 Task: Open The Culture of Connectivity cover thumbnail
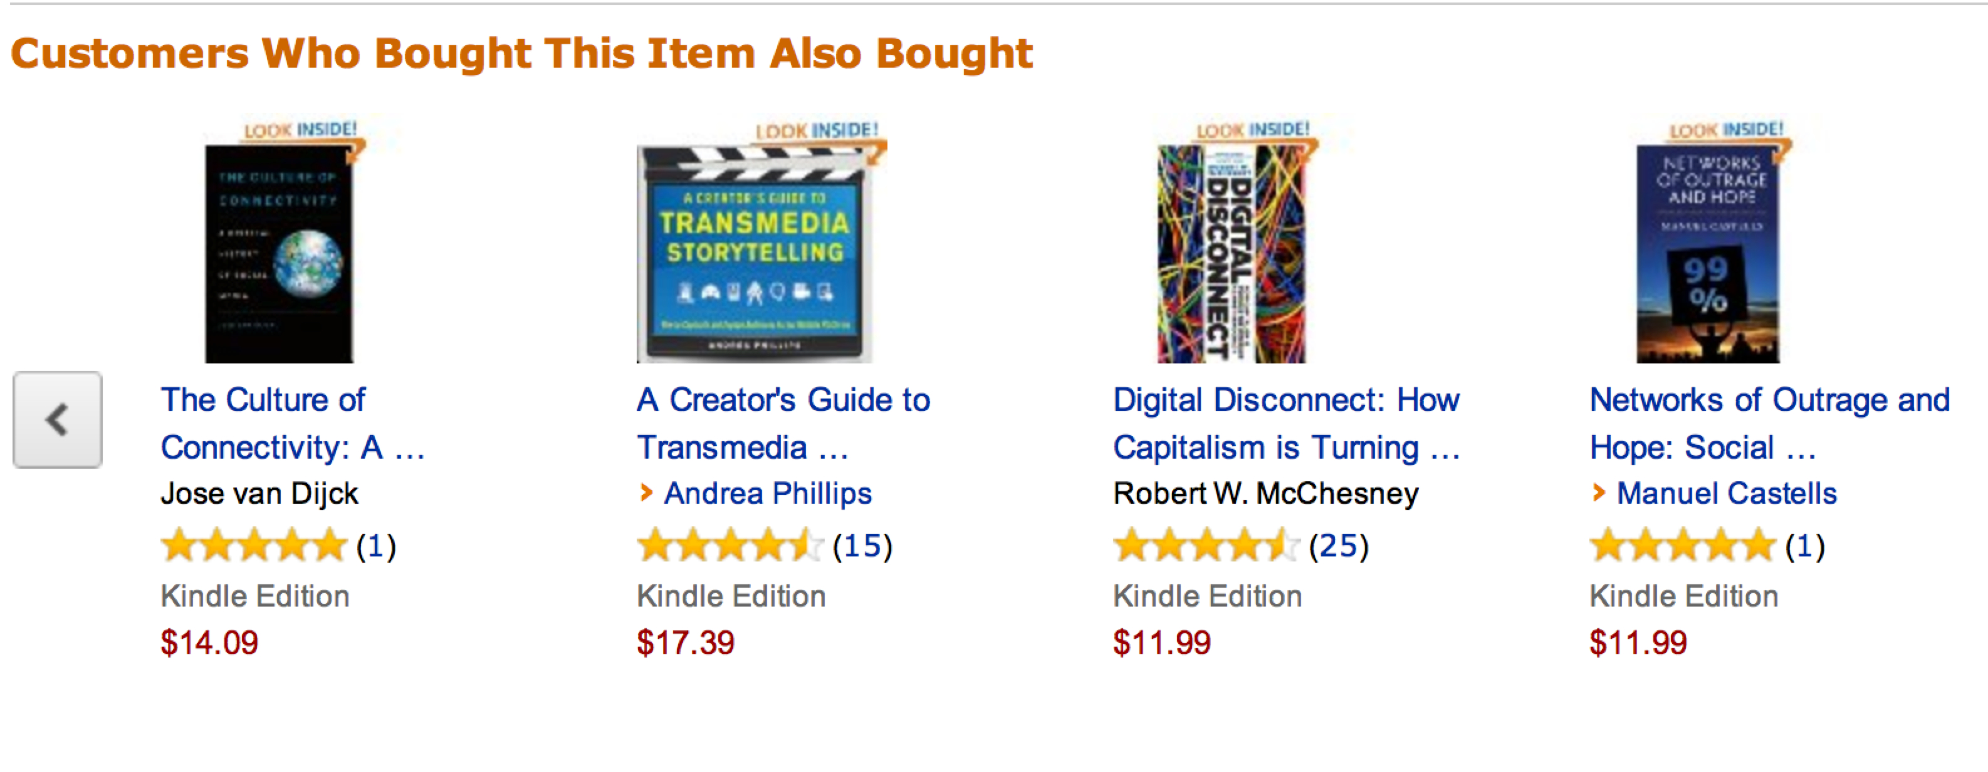[x=280, y=254]
